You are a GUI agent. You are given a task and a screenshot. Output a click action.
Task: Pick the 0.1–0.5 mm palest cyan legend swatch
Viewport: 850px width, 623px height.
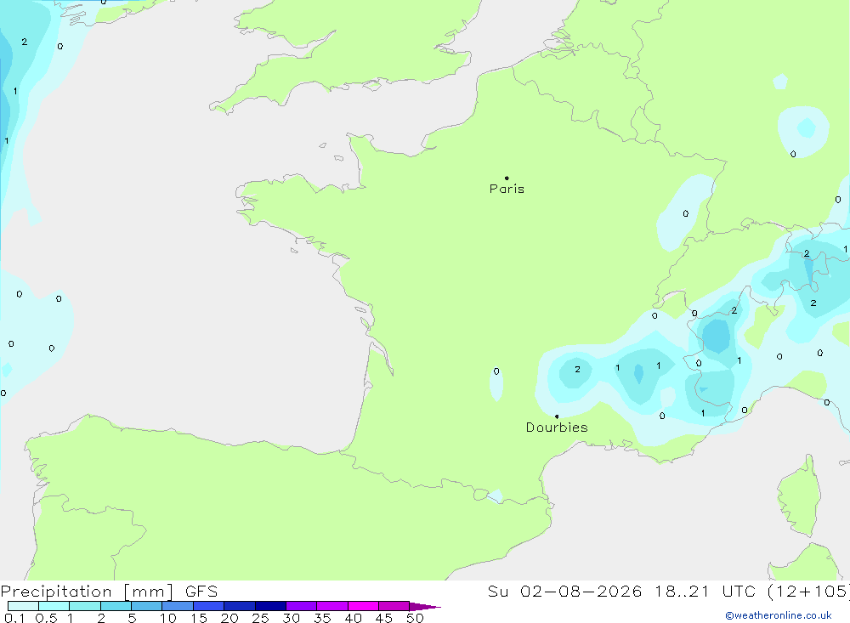(x=23, y=606)
